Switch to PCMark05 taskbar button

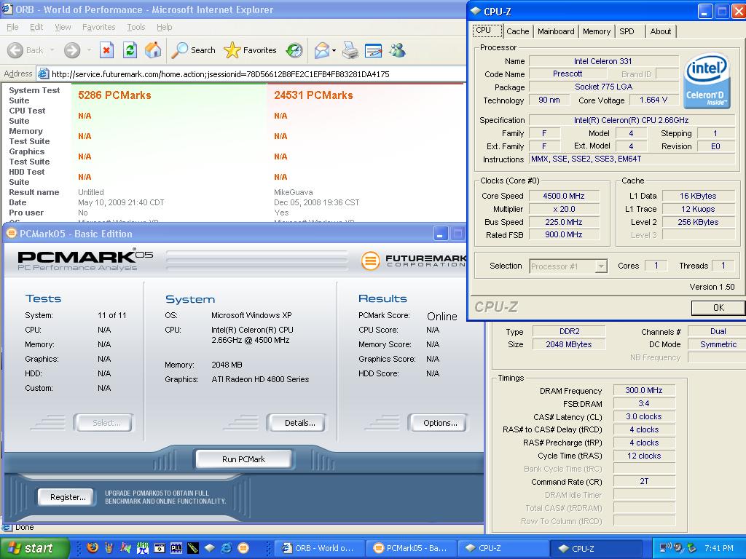tap(412, 548)
